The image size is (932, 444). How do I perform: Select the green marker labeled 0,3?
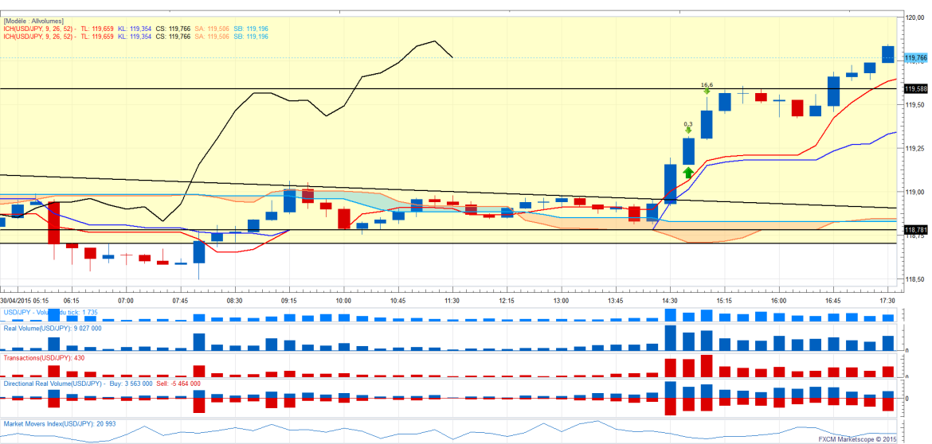[688, 129]
